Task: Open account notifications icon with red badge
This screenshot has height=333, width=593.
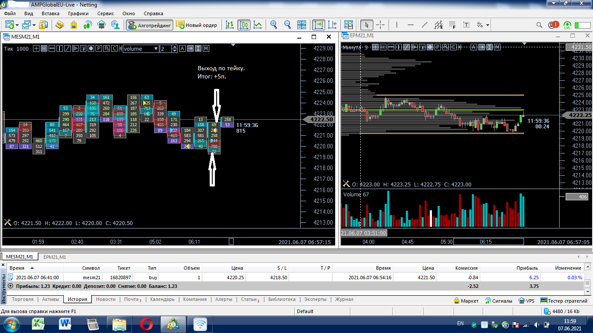Action: point(553,25)
